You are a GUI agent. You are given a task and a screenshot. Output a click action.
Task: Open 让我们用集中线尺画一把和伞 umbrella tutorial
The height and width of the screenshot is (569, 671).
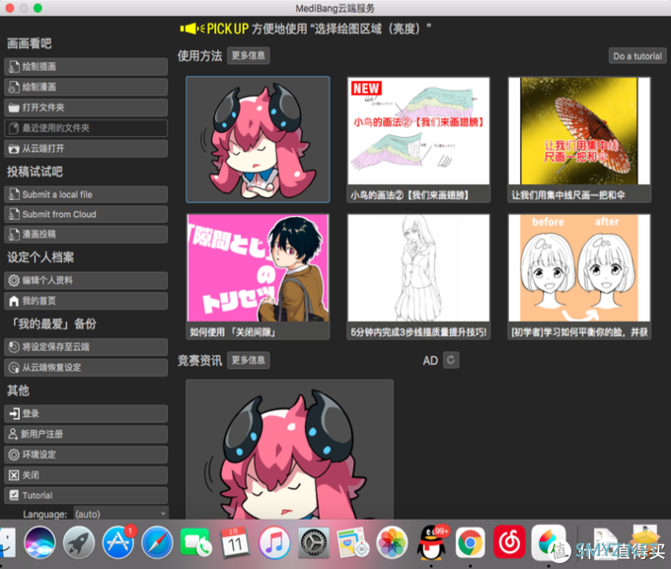[579, 139]
